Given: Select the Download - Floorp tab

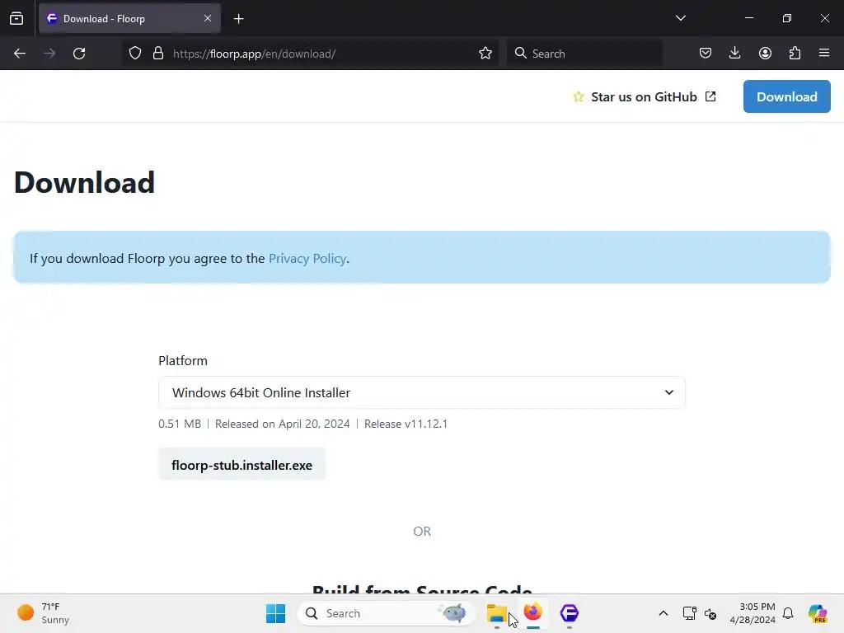Looking at the screenshot, I should pos(129,19).
